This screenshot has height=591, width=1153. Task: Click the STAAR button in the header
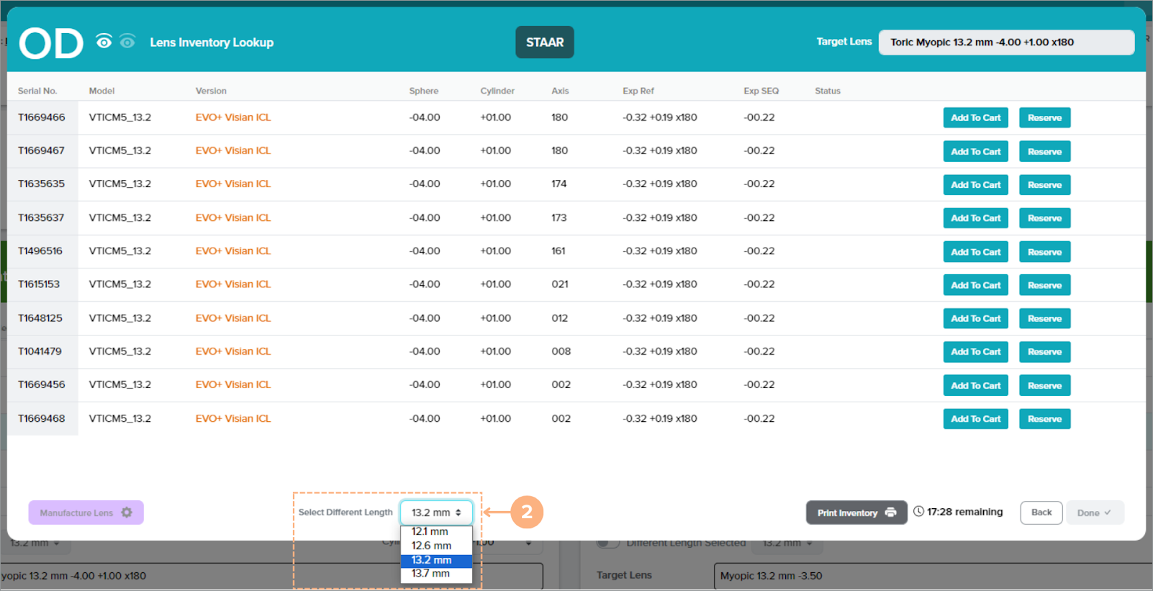tap(544, 42)
